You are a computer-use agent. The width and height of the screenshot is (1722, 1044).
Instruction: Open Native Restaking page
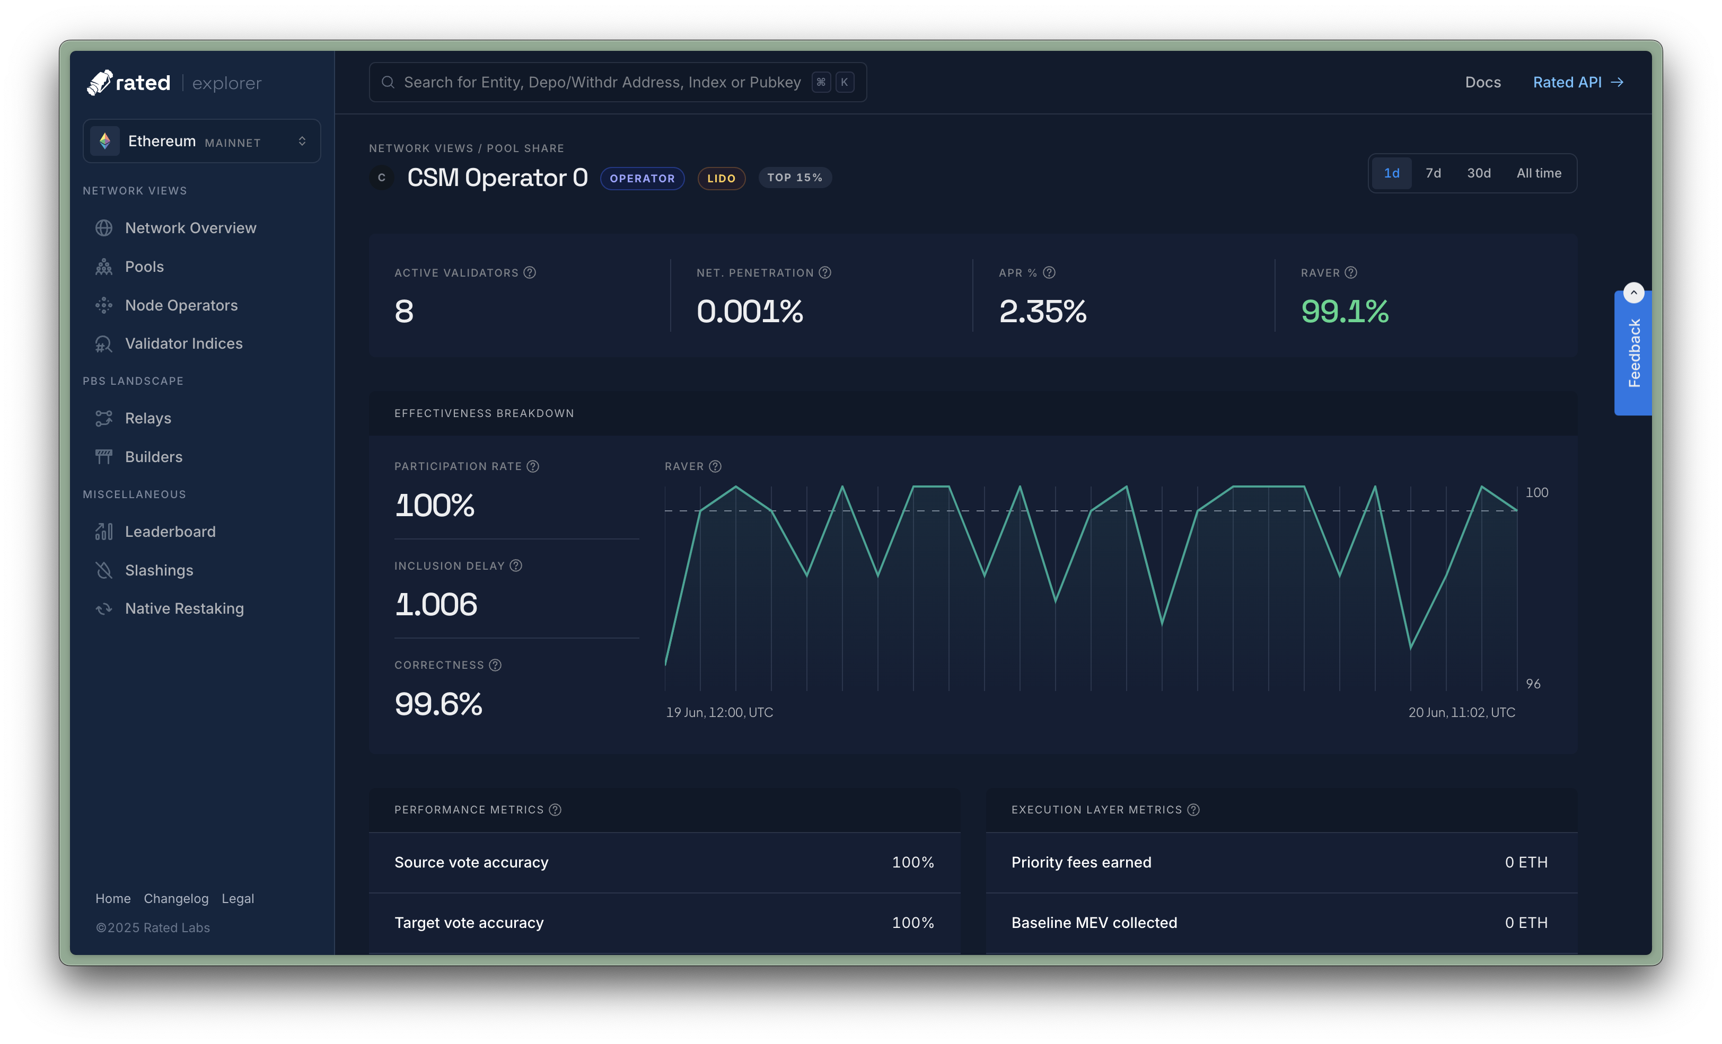coord(184,609)
